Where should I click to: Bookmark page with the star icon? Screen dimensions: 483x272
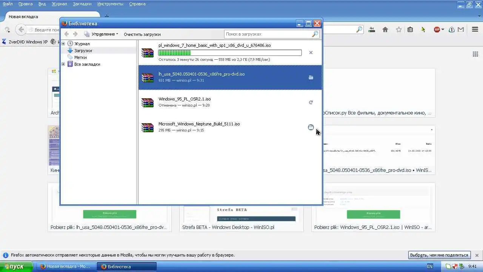point(399,29)
